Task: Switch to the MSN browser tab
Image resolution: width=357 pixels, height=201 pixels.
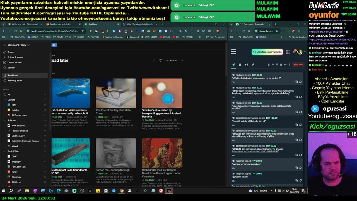Action: tap(140, 24)
